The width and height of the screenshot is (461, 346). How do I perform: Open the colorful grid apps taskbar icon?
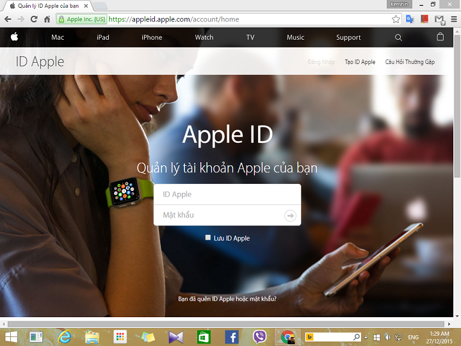(x=120, y=337)
